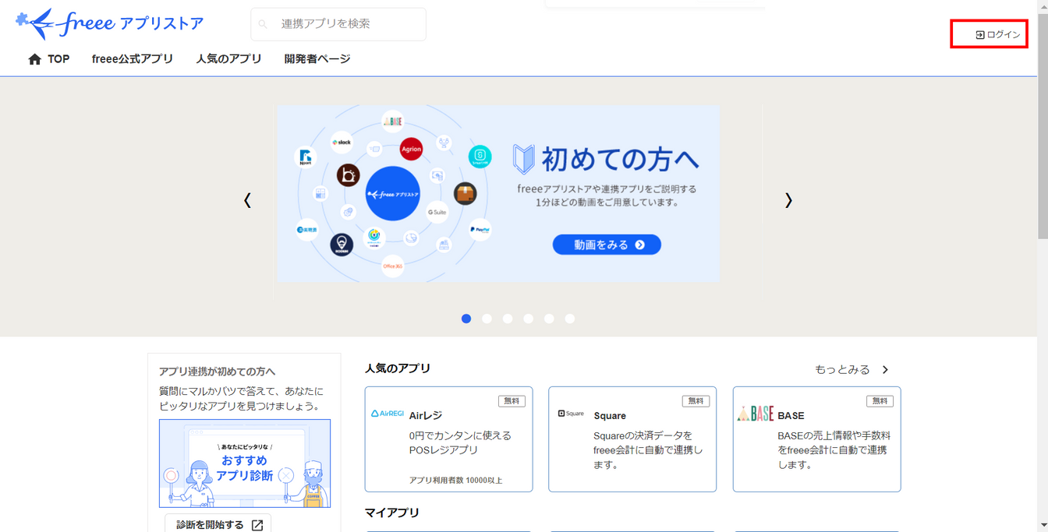The height and width of the screenshot is (532, 1048).
Task: Click the 無料 badge on the Airレジ card
Action: pos(512,401)
